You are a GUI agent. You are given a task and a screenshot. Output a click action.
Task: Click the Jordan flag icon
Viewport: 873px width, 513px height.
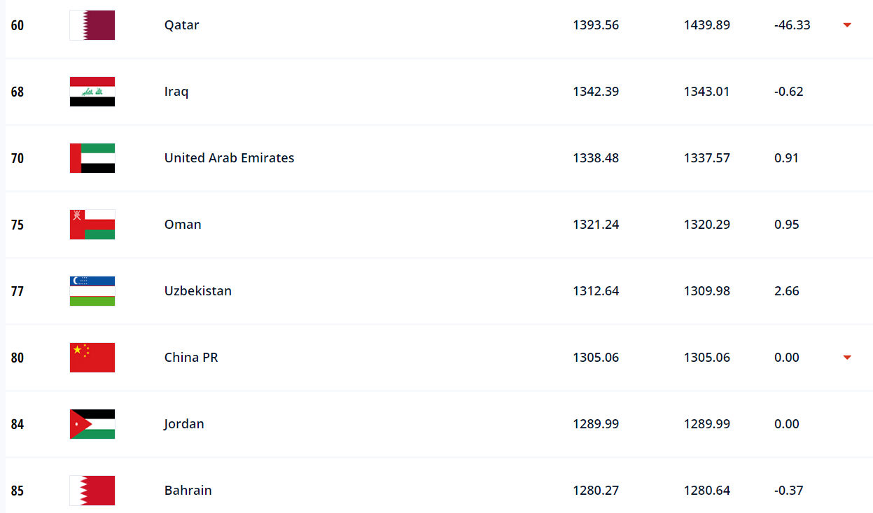coord(92,424)
